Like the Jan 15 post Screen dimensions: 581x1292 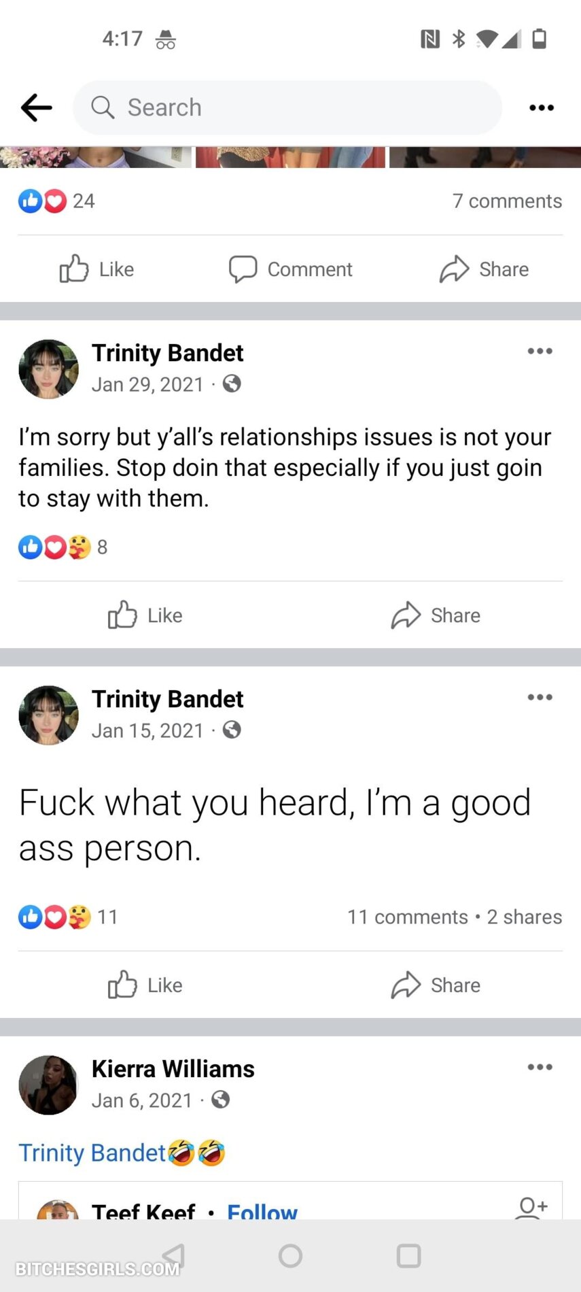(x=145, y=985)
